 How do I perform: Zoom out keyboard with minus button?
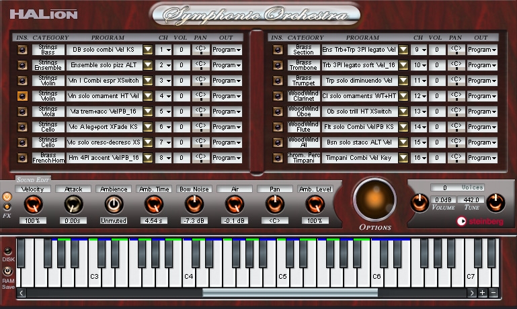[493, 292]
